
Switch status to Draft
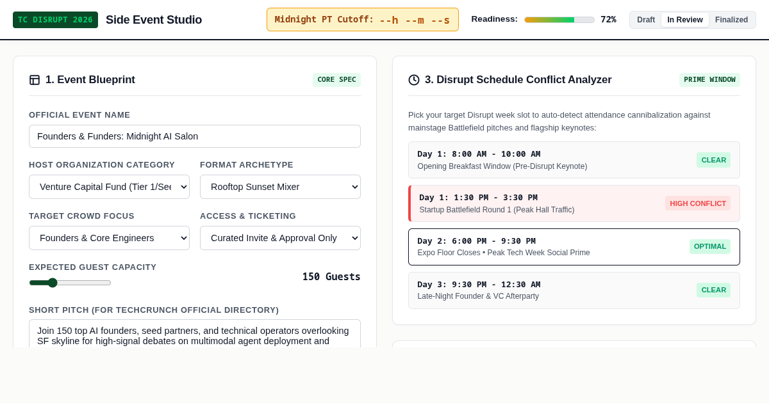coord(646,20)
